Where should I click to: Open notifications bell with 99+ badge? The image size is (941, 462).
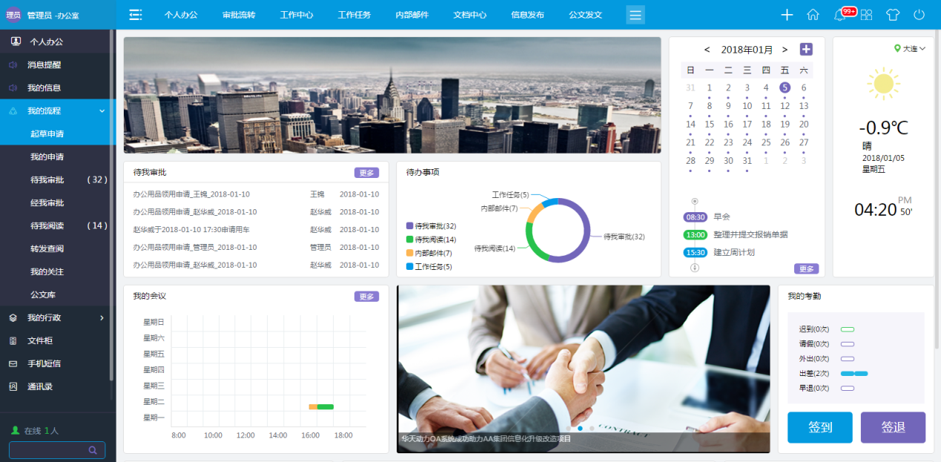click(839, 15)
